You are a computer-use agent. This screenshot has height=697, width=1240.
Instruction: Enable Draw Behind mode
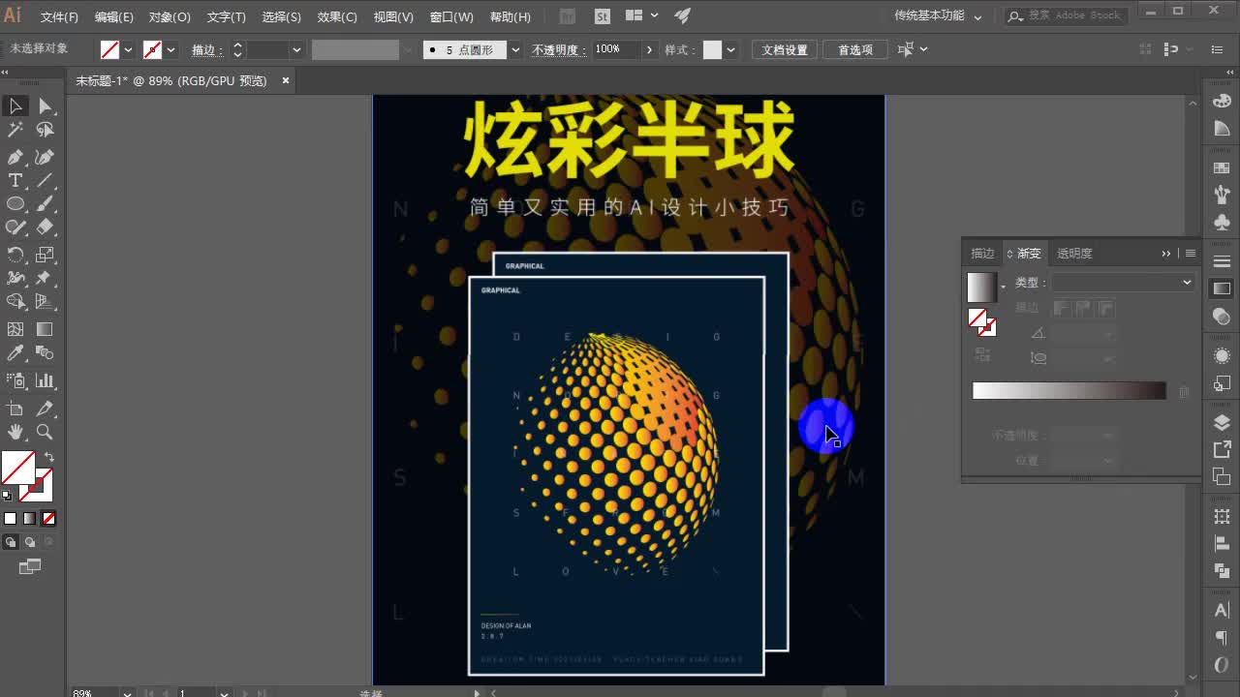click(x=30, y=542)
